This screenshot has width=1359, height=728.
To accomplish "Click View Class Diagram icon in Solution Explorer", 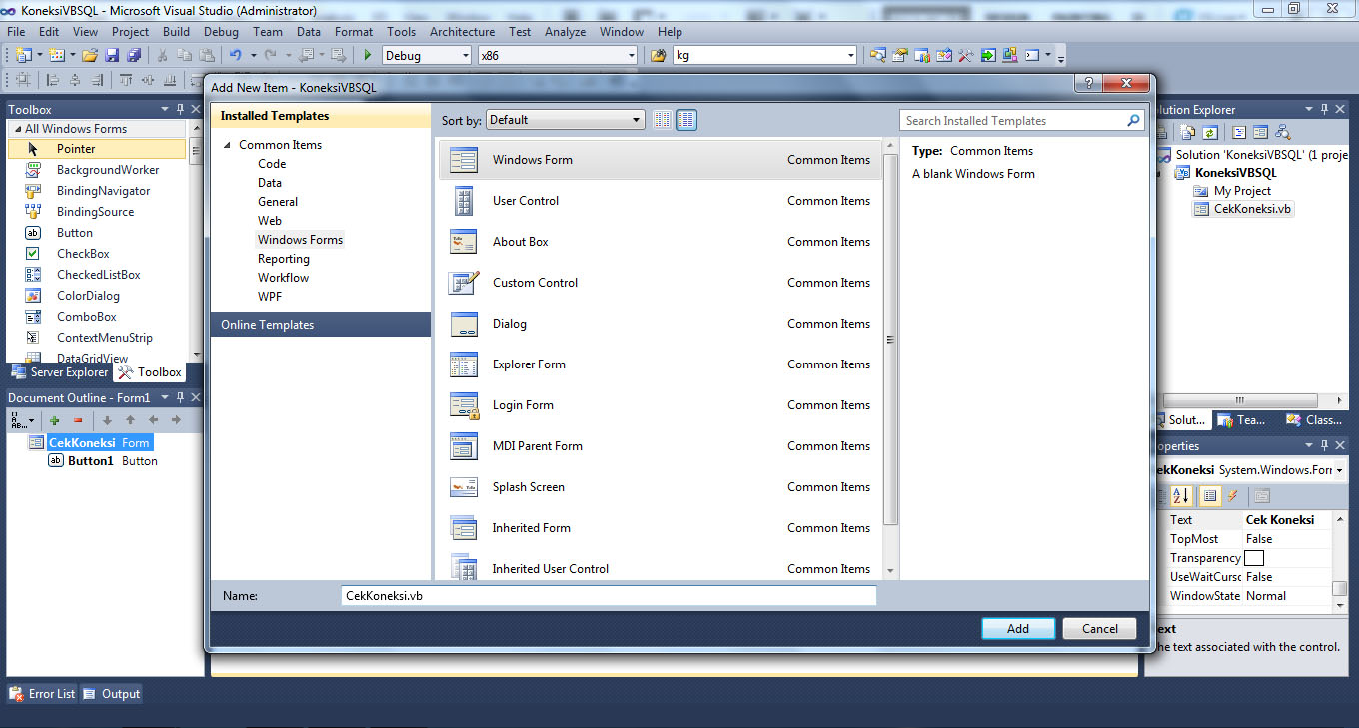I will tap(1283, 132).
